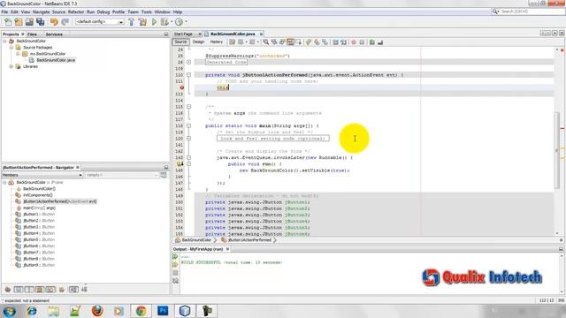
Task: Click the editor Find Selection magnifier icon
Action: coord(265,42)
